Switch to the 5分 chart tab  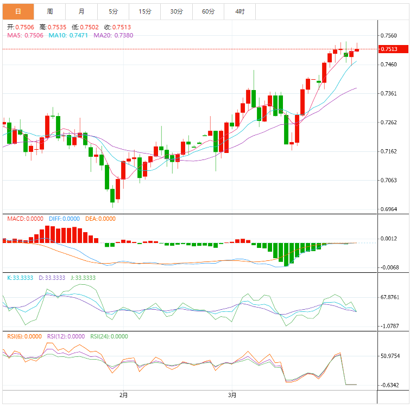[113, 11]
